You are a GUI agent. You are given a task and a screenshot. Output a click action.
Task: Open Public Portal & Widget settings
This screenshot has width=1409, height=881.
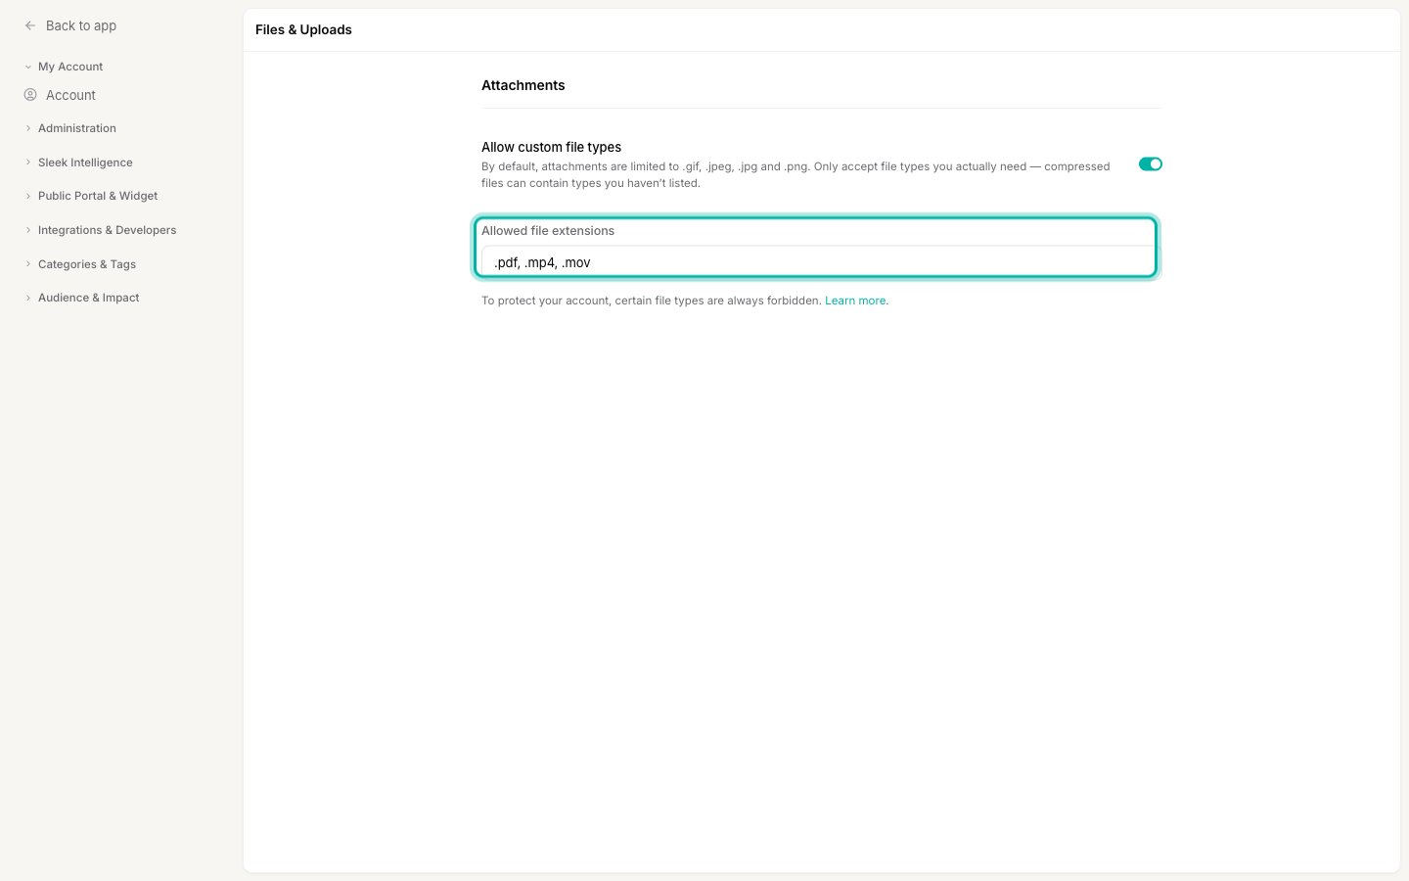coord(98,196)
